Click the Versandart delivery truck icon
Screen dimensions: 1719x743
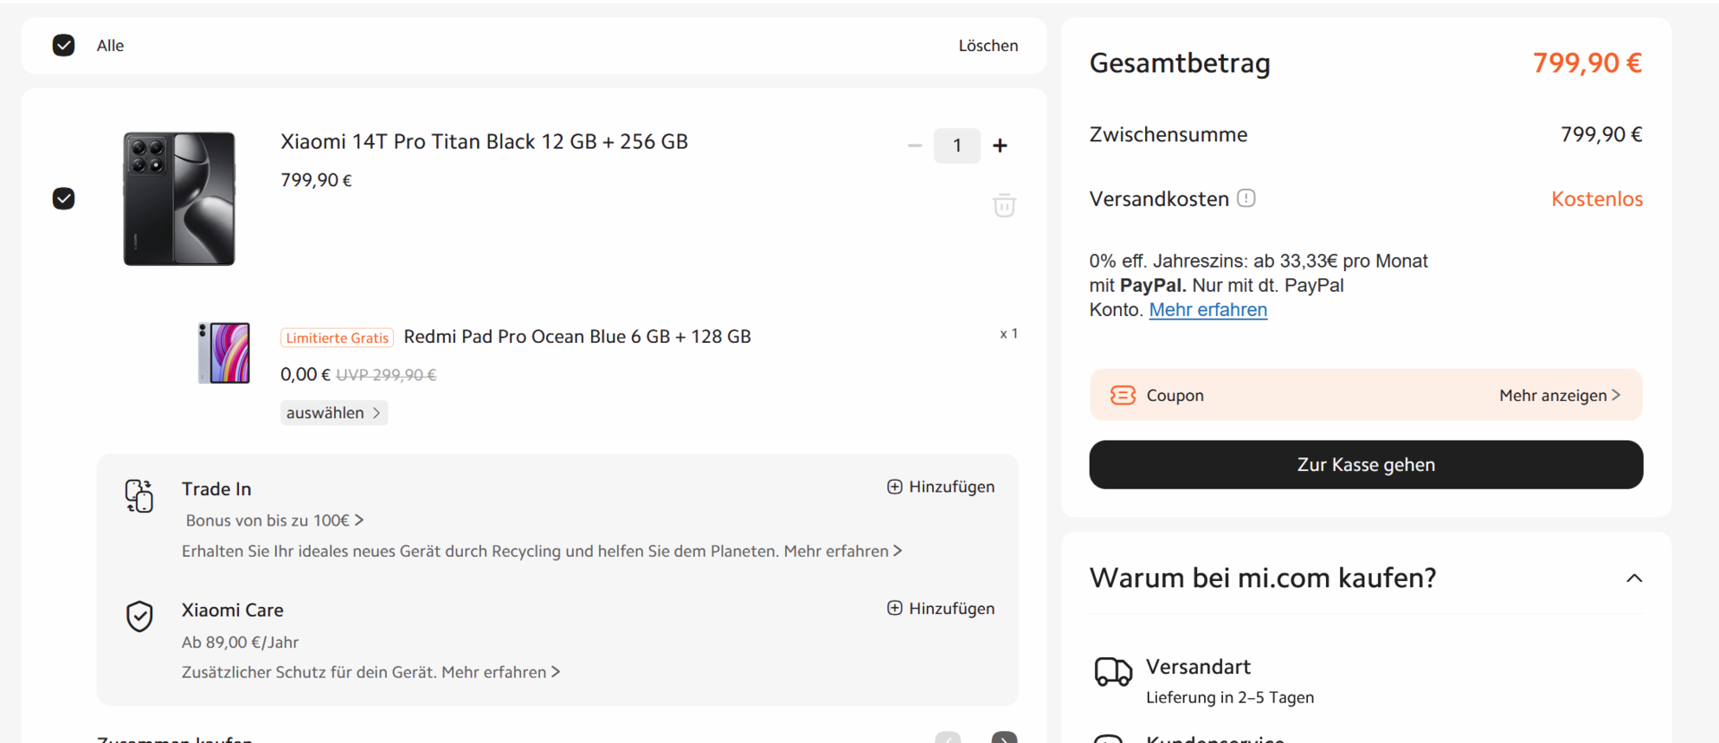coord(1113,671)
